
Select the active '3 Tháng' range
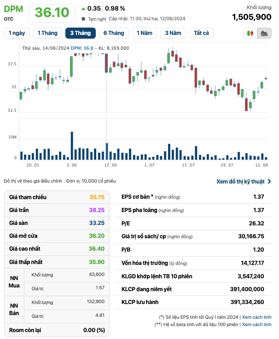point(81,33)
